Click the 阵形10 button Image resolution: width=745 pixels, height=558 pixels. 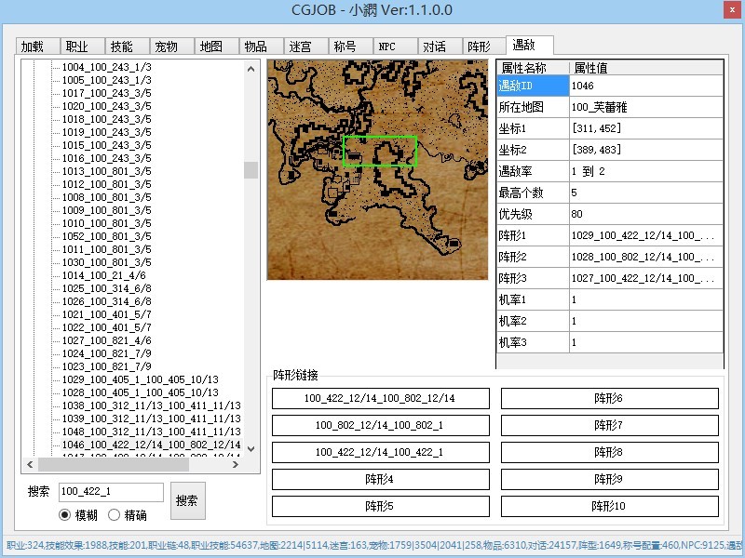(x=609, y=506)
